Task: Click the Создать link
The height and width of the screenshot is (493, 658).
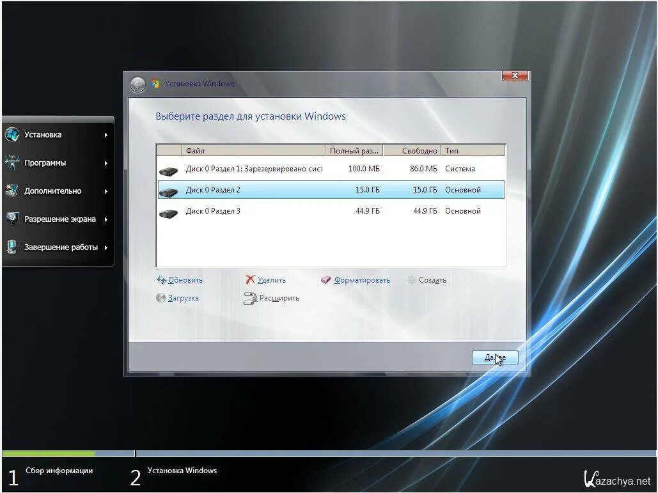Action: pyautogui.click(x=433, y=280)
